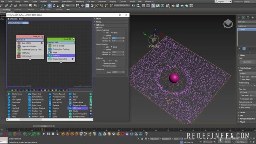
Task: Click the Display (Geometry) operator icon
Action: coord(50,59)
